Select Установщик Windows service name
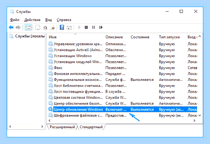The width and height of the screenshot is (210, 144). pyautogui.click(x=73, y=56)
